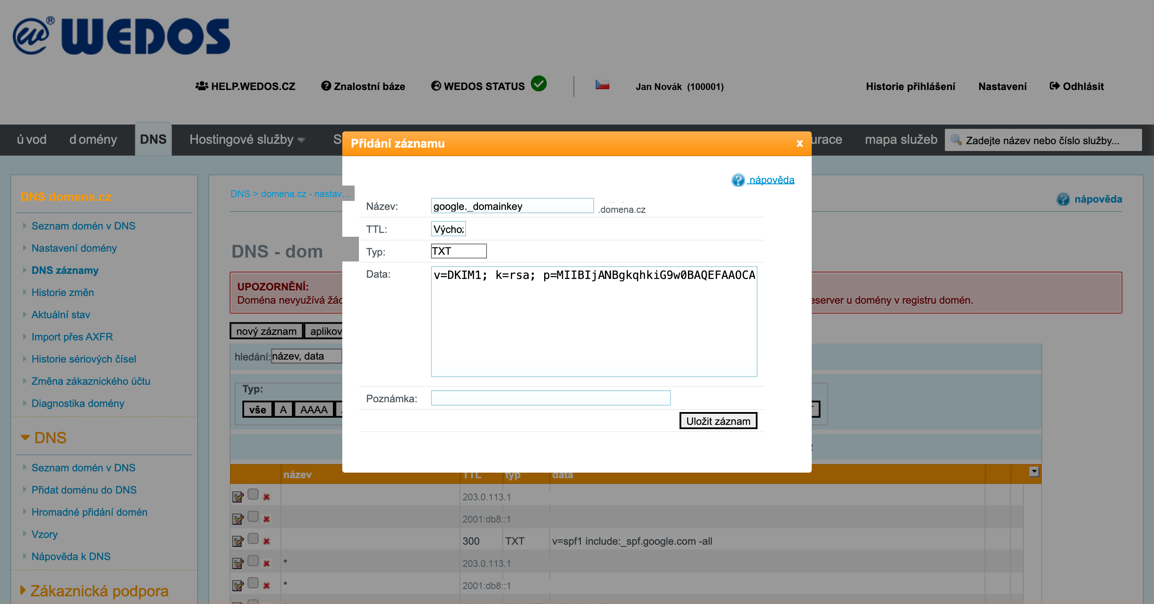Check the checkbox for SPF TXT record
Screen dimensions: 1154x604
253,538
